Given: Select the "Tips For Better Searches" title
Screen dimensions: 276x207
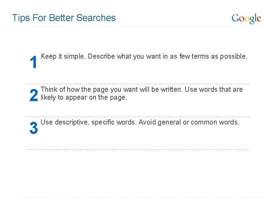Looking at the screenshot, I should tap(64, 18).
